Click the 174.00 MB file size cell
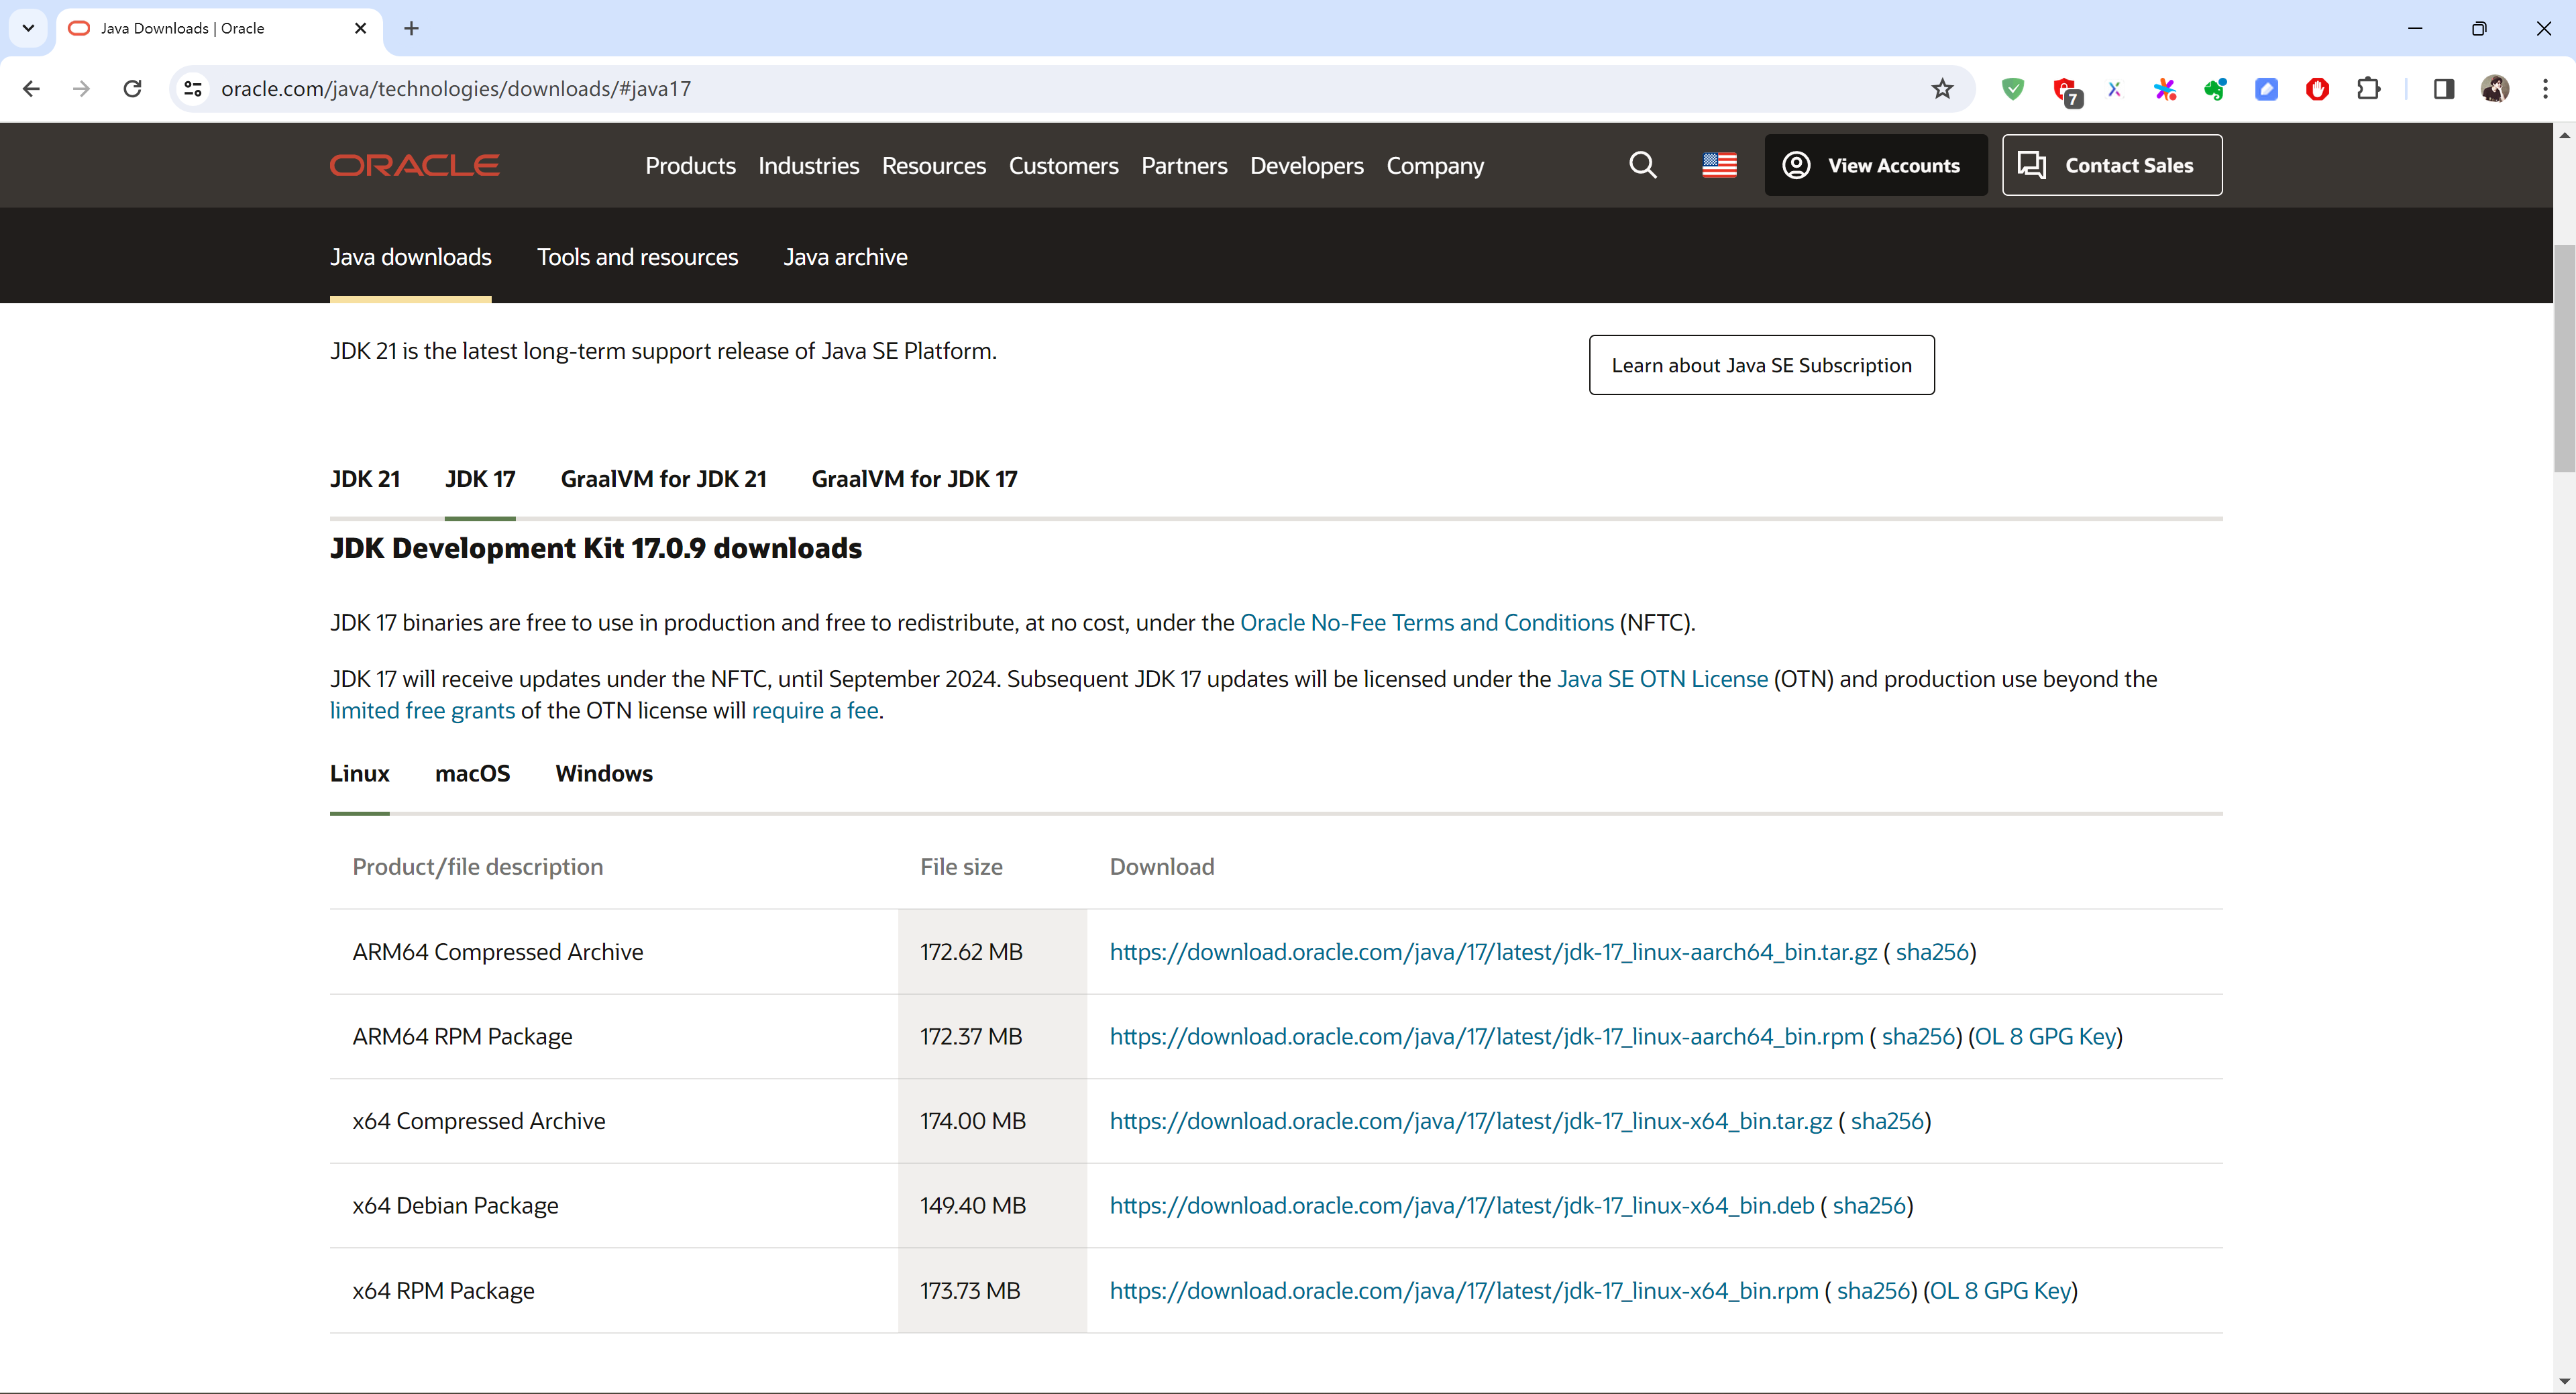This screenshot has width=2576, height=1394. (992, 1121)
